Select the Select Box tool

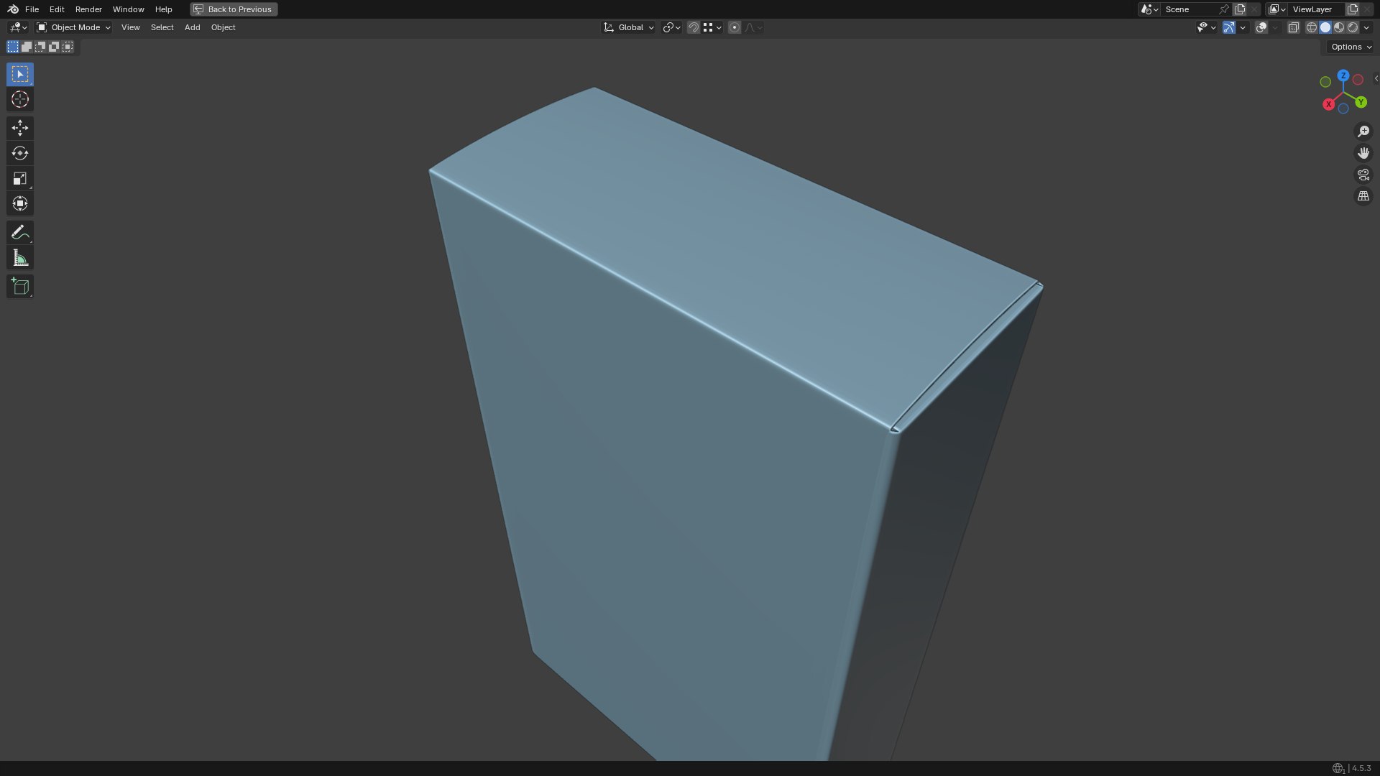coord(20,74)
